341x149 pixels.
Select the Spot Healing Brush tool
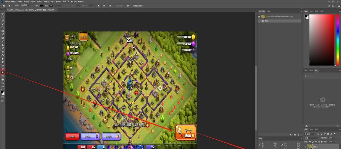click(3, 38)
